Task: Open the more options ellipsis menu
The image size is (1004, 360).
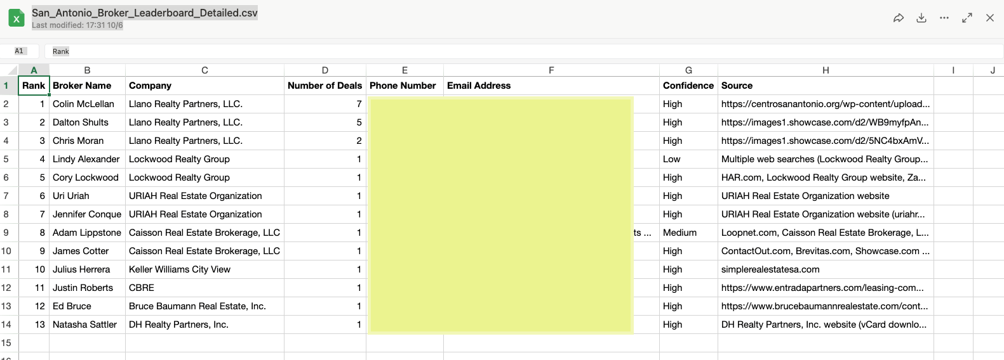Action: click(x=944, y=18)
